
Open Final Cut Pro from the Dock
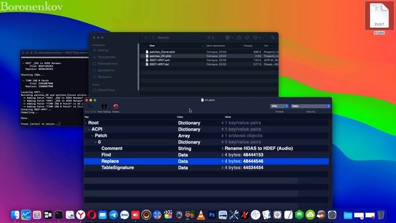168,215
